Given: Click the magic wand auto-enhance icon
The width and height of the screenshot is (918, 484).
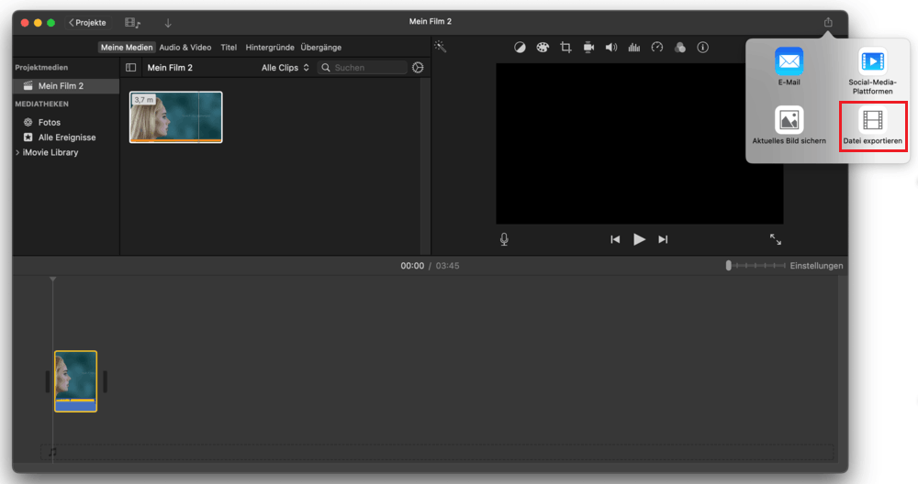Looking at the screenshot, I should pyautogui.click(x=441, y=47).
